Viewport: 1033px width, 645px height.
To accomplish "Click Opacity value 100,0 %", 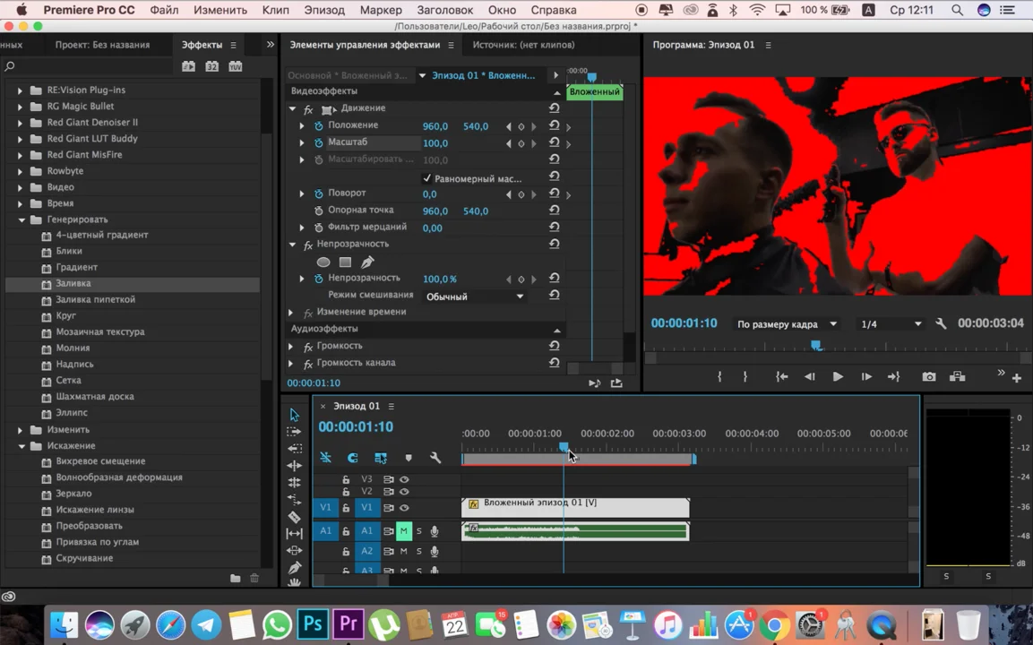I will (439, 279).
